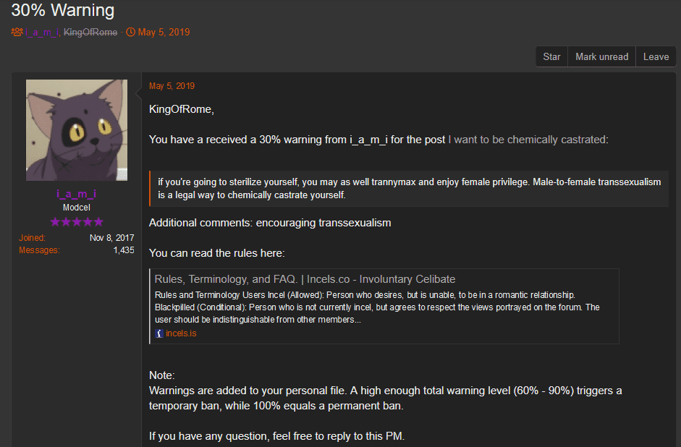
Task: Open the linked post title in the warning sentence
Action: tap(528, 140)
